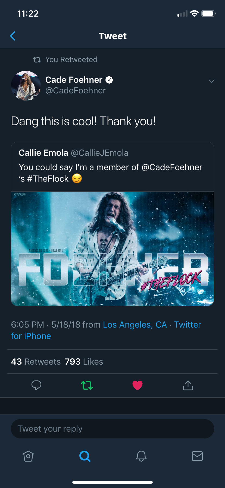This screenshot has height=488, width=225.
Task: Undo the retweet with green icon
Action: 87,385
